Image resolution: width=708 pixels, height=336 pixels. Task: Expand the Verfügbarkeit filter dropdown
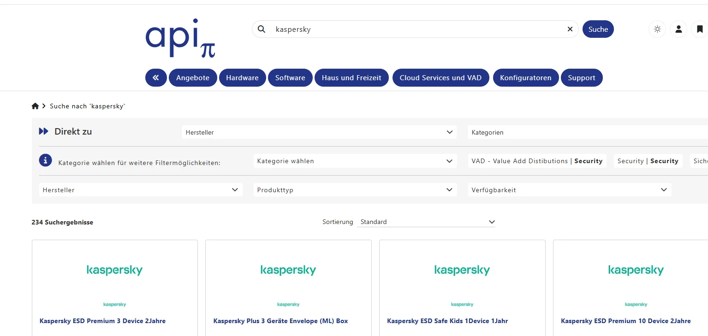point(570,190)
